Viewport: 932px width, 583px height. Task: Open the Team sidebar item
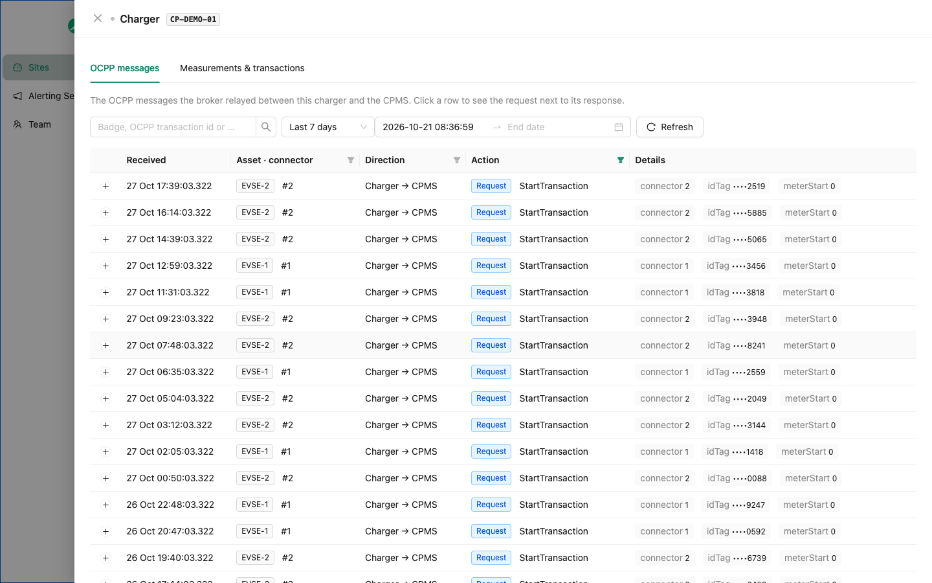click(39, 124)
